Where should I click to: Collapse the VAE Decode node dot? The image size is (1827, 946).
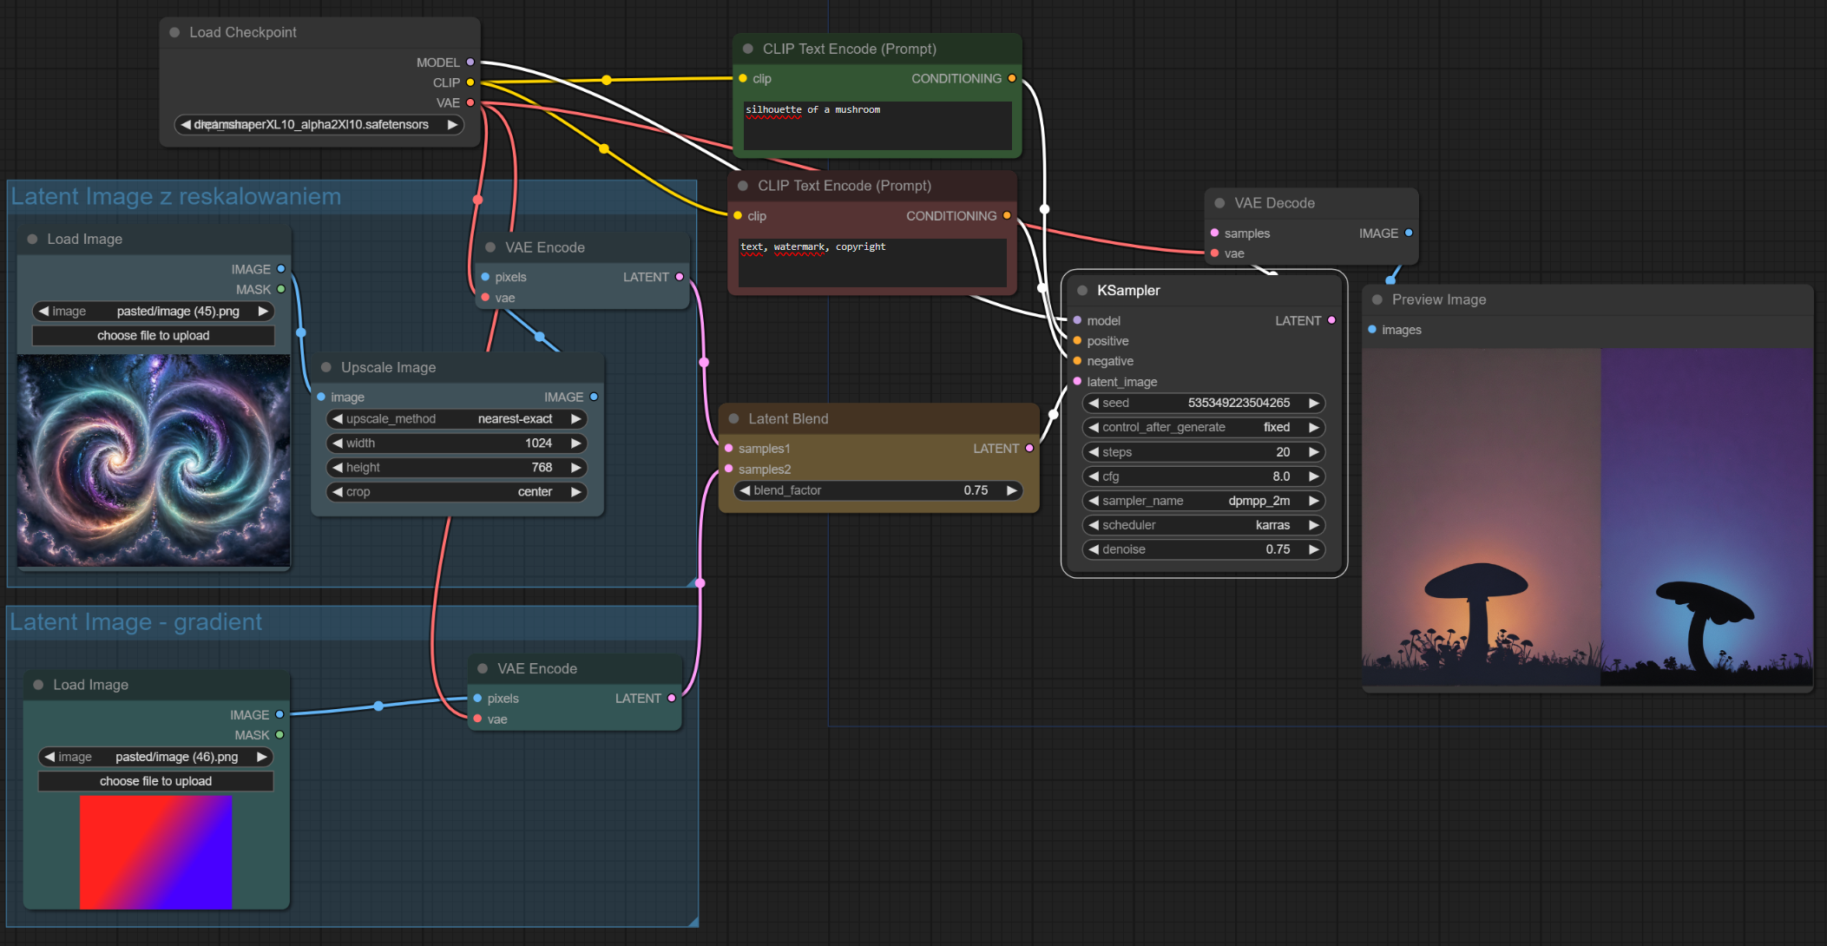click(1219, 203)
